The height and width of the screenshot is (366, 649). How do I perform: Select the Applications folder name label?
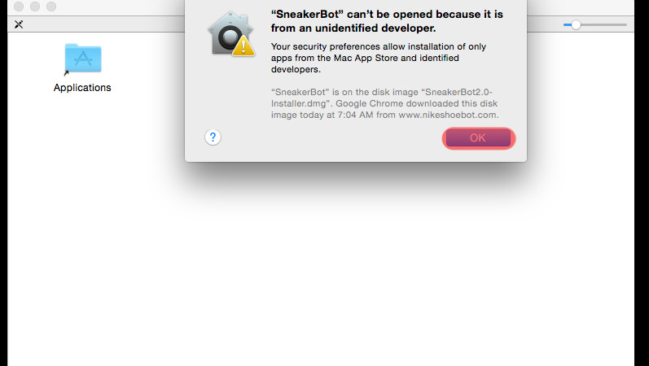[82, 88]
